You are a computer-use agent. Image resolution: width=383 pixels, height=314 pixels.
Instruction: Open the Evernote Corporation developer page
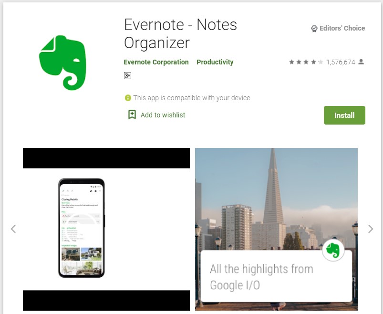coord(156,62)
